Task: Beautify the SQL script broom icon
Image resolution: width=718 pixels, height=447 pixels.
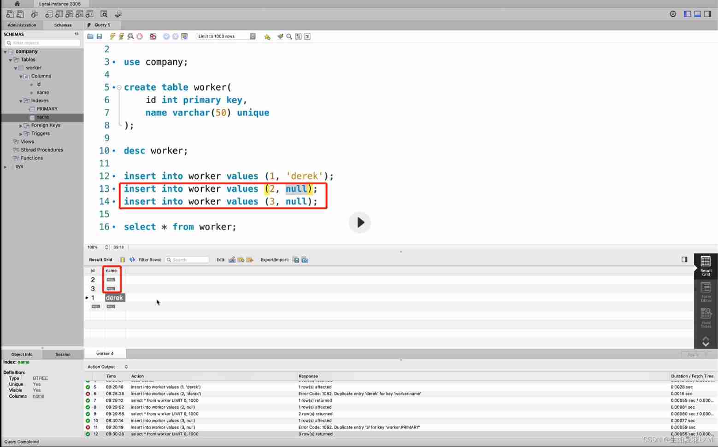Action: coord(280,36)
